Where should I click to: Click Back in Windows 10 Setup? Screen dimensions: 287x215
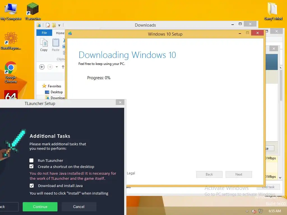point(209,174)
